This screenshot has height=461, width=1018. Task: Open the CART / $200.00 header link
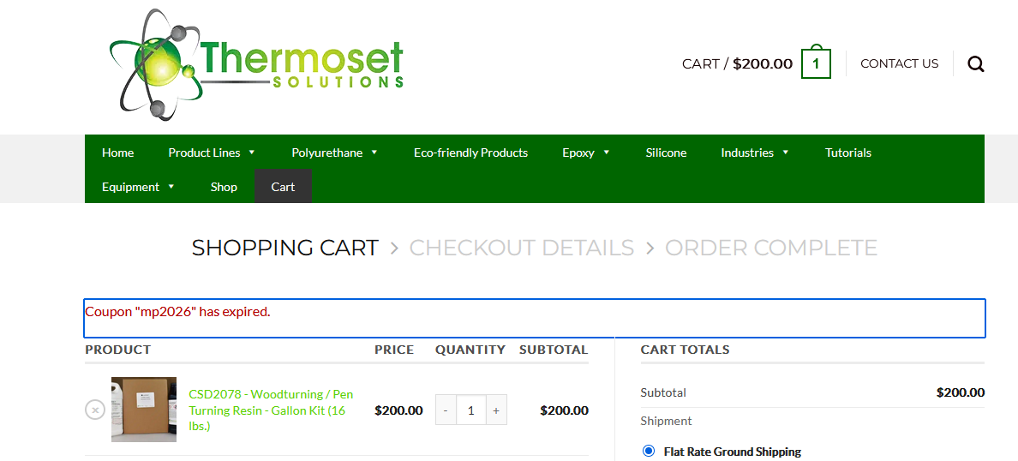point(737,63)
